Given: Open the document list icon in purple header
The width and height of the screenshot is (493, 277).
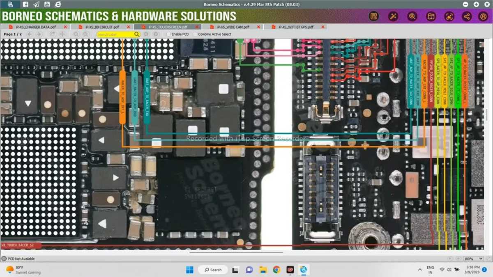Looking at the screenshot, I should [373, 16].
